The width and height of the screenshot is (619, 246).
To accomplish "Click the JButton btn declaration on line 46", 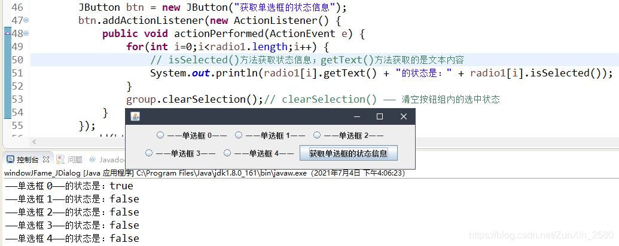I will [x=212, y=7].
